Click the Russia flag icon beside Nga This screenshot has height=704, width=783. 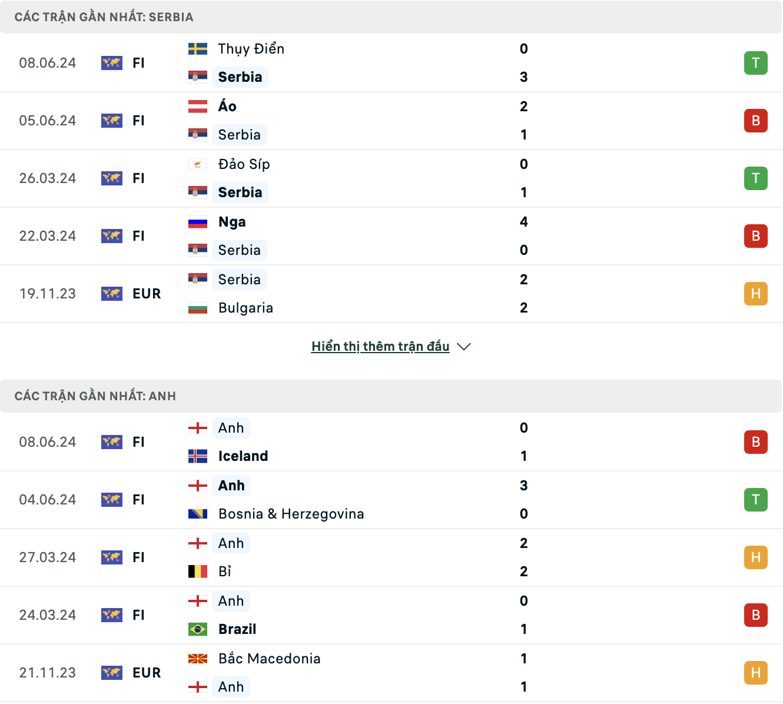198,222
